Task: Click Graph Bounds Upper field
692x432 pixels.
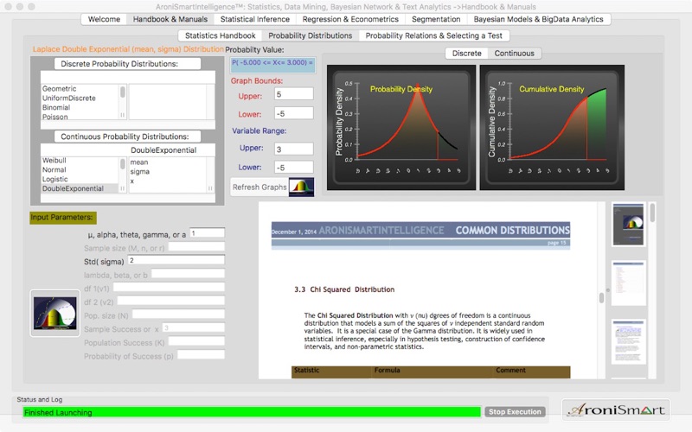Action: pos(294,94)
